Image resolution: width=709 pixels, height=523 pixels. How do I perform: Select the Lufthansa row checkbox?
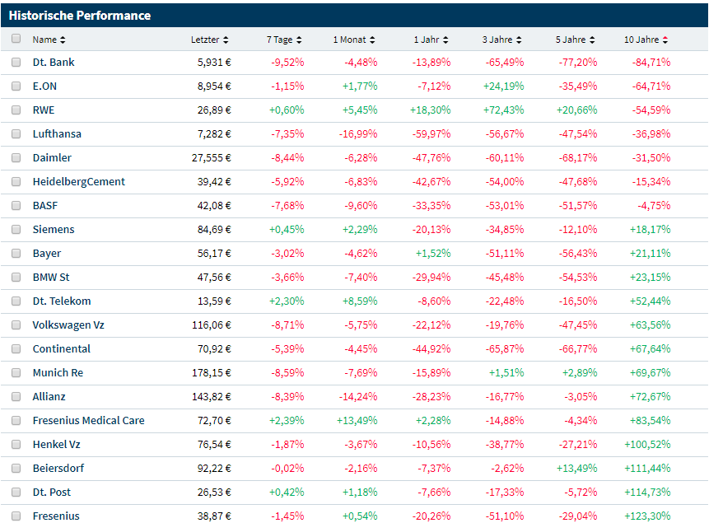point(16,133)
